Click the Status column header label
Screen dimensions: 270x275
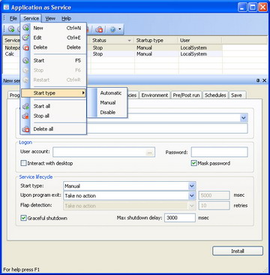click(99, 41)
